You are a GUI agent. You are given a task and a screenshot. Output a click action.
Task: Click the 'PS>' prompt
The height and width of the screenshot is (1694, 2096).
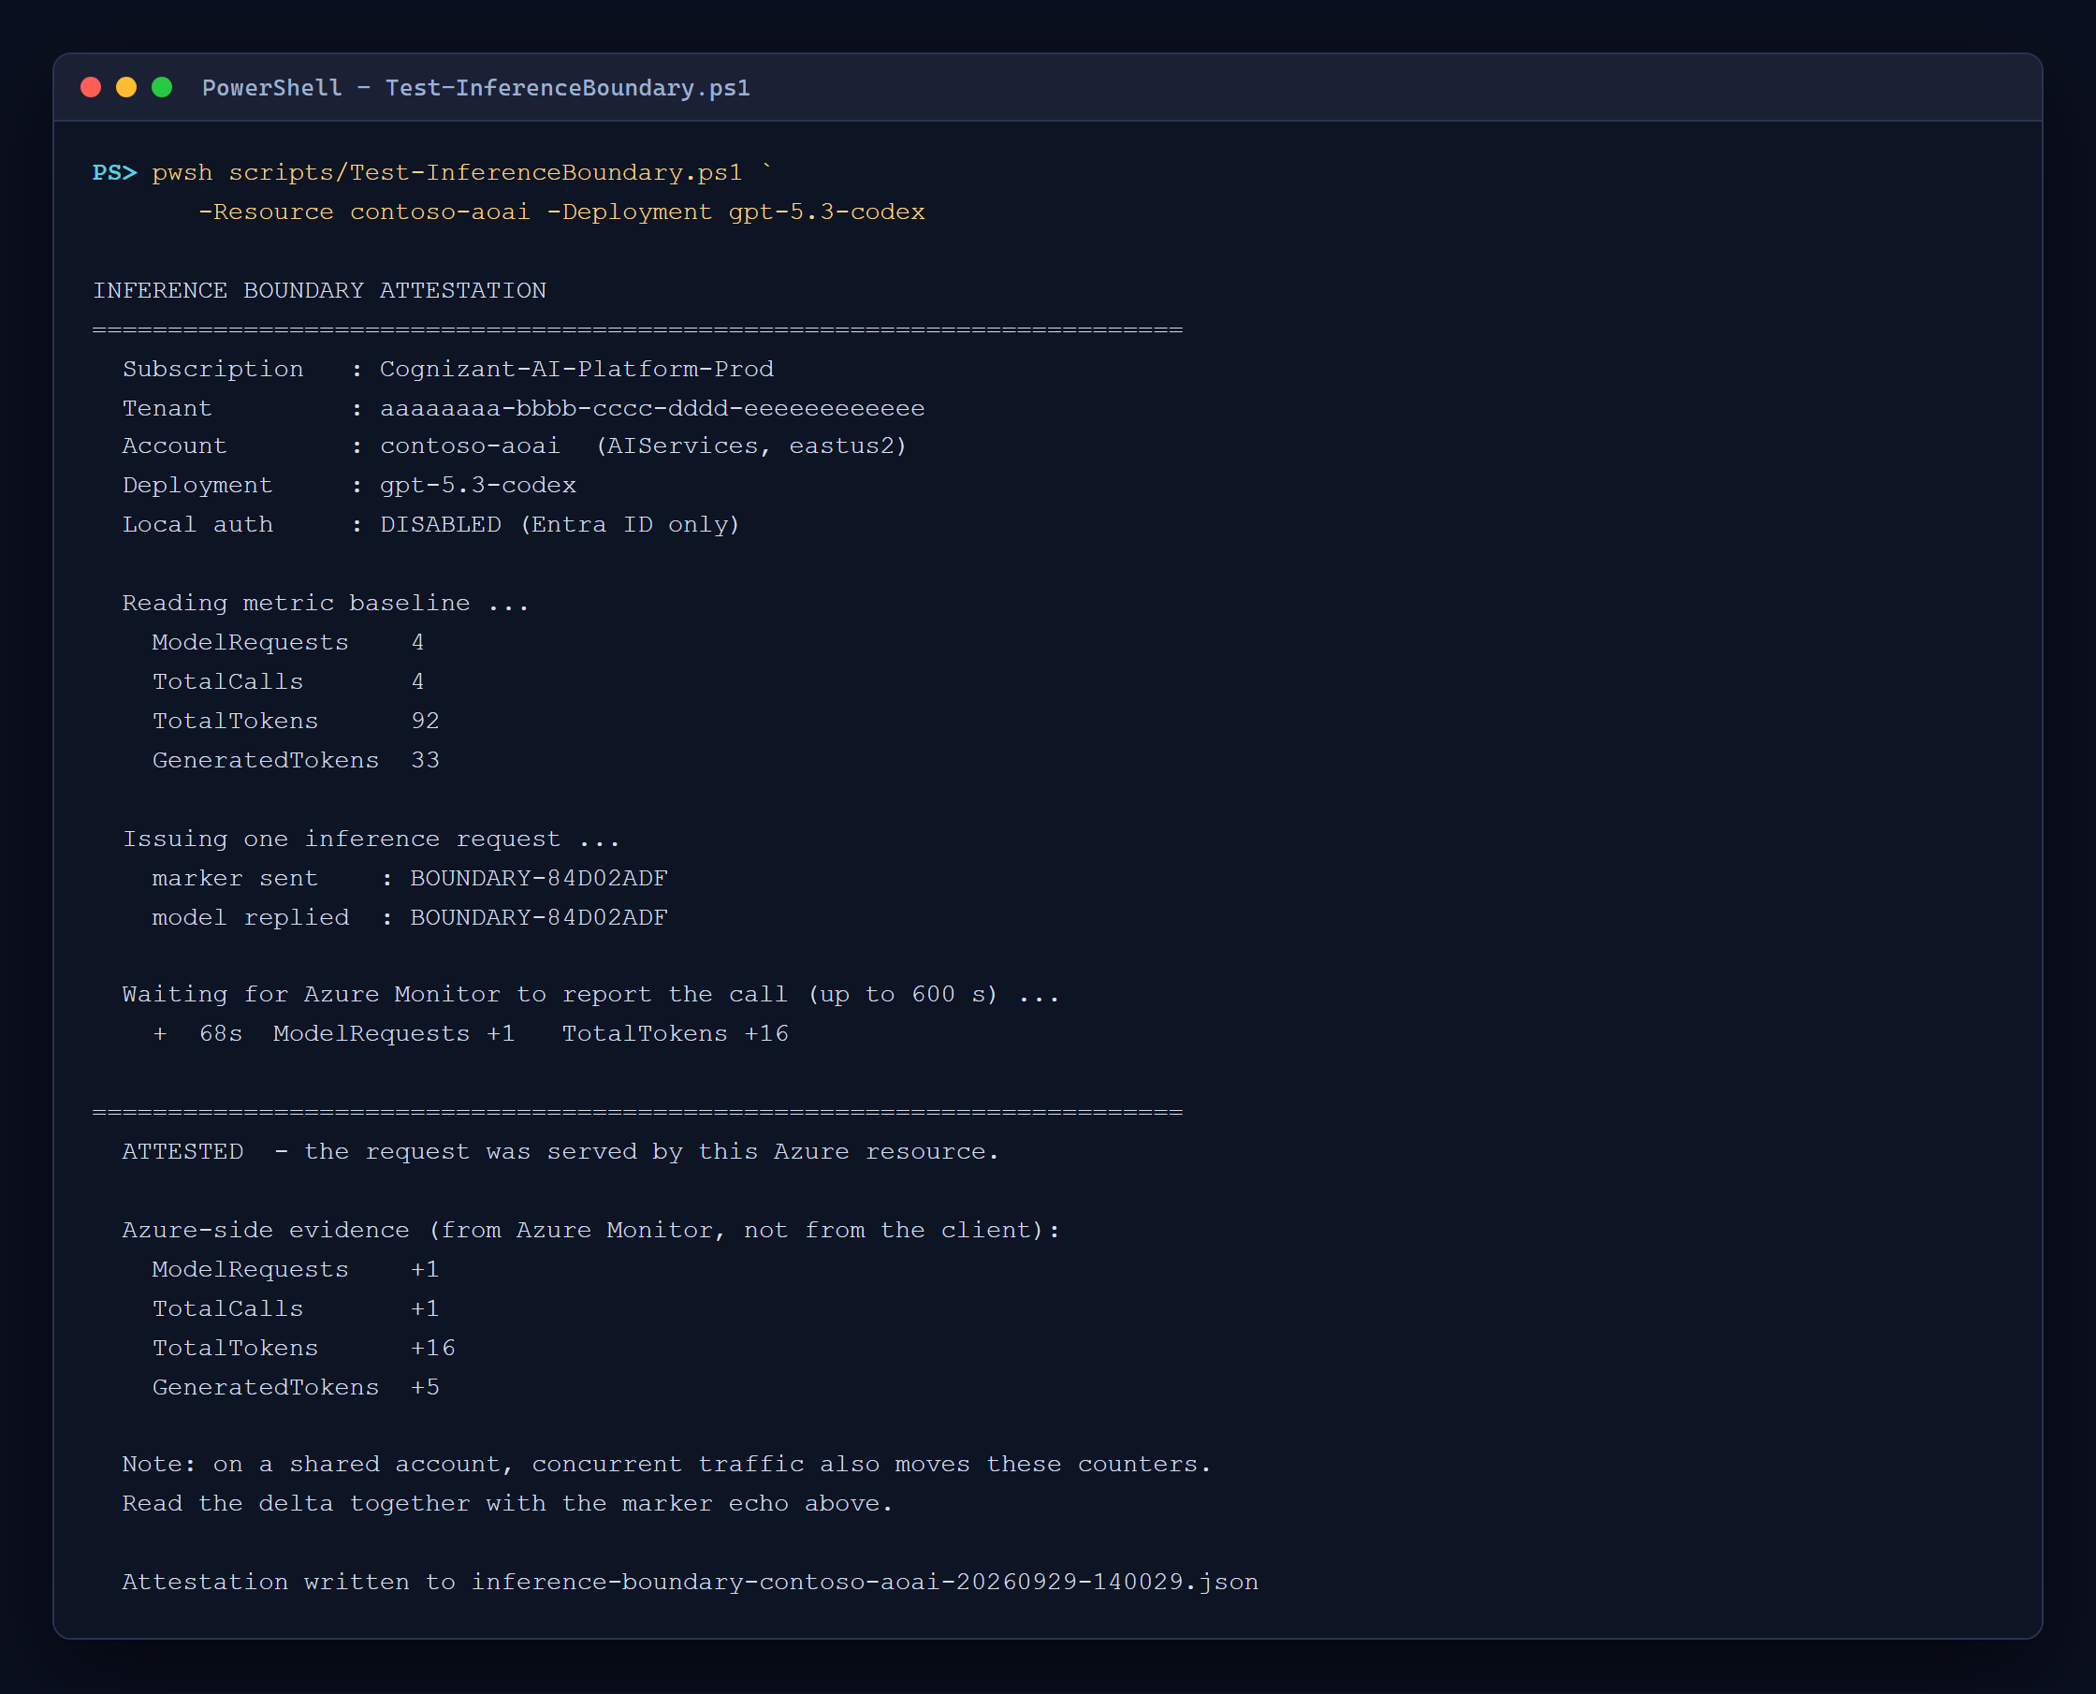click(115, 173)
